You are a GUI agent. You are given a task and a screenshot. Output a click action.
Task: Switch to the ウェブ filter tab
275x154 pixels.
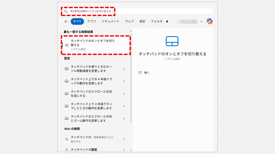coord(129,21)
